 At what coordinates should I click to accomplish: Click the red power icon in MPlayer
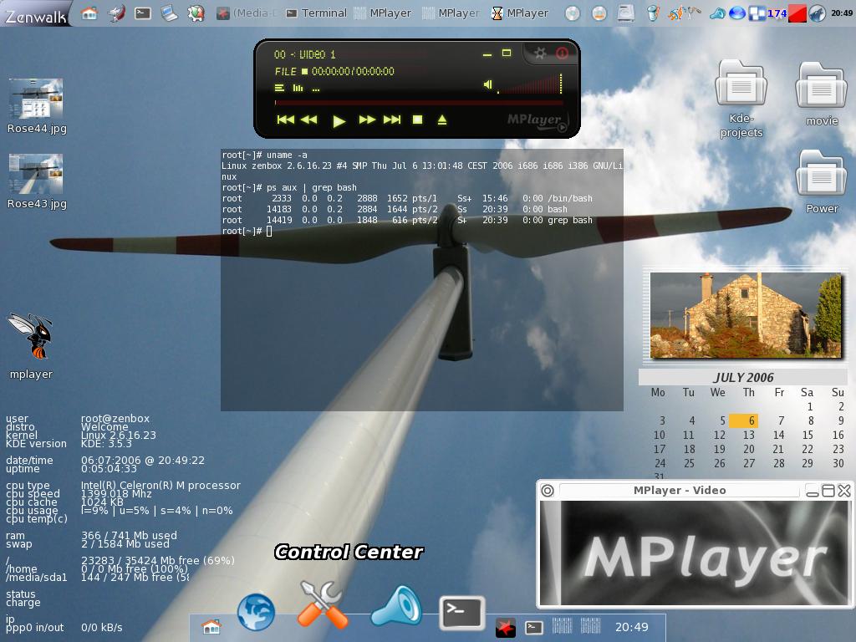[x=562, y=53]
